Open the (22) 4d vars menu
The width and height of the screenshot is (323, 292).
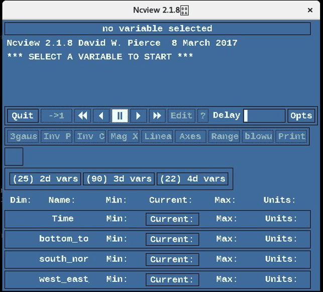tap(192, 178)
